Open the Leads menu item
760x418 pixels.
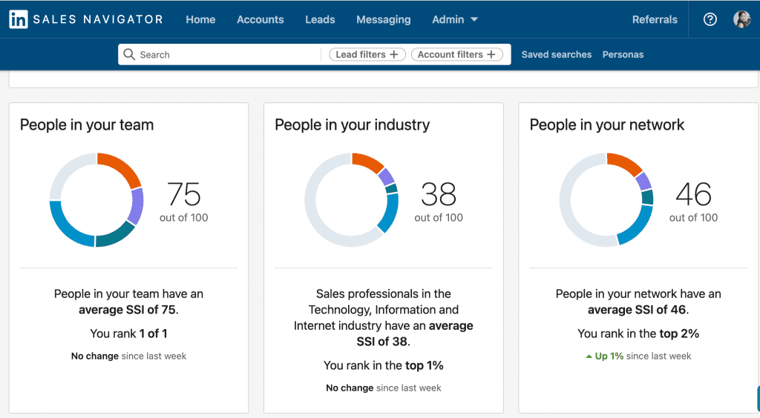(320, 20)
